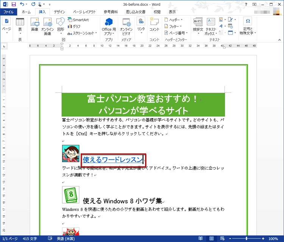The image size is (284, 242).
Task: Insert a chart with グラフ
Action: [x=74, y=27]
